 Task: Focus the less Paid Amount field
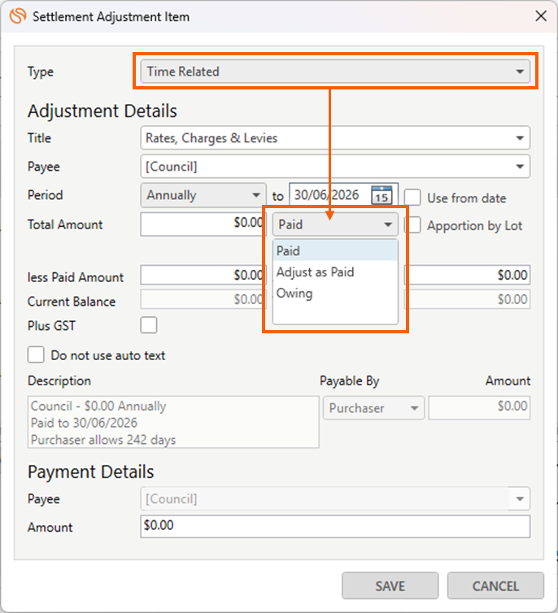click(x=202, y=276)
